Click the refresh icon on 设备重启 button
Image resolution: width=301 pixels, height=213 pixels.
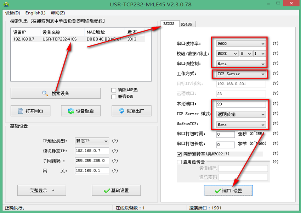(71, 111)
